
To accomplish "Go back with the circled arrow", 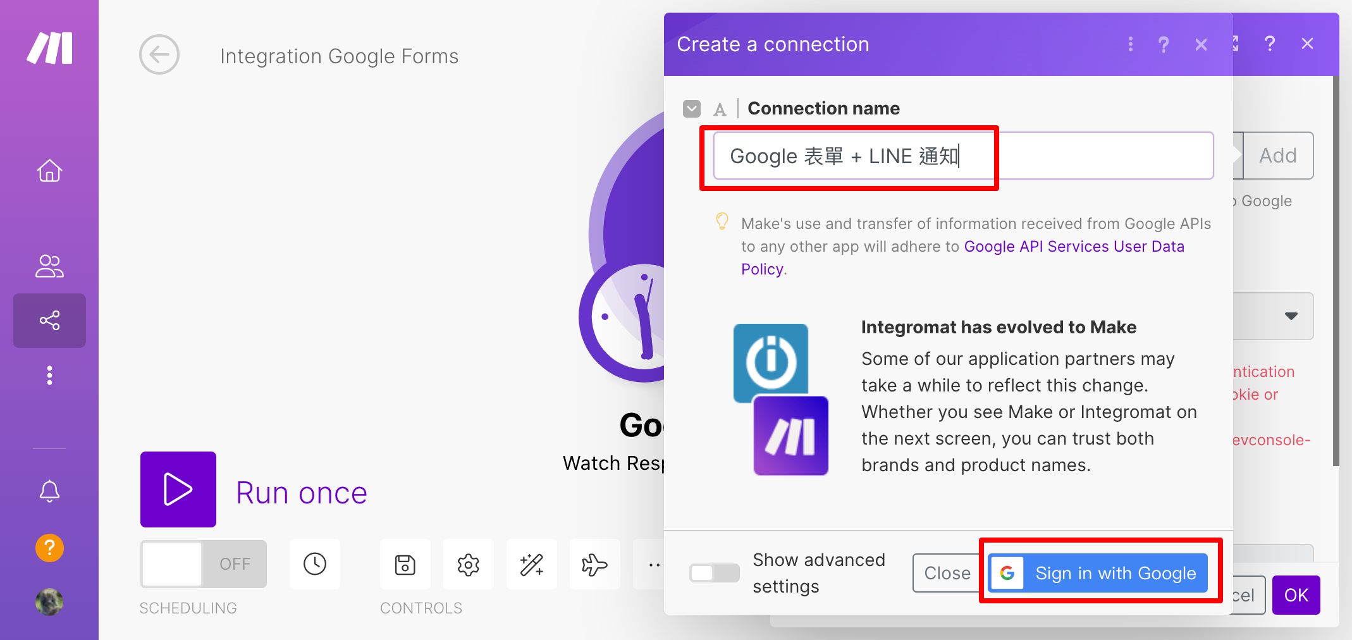I will point(159,54).
